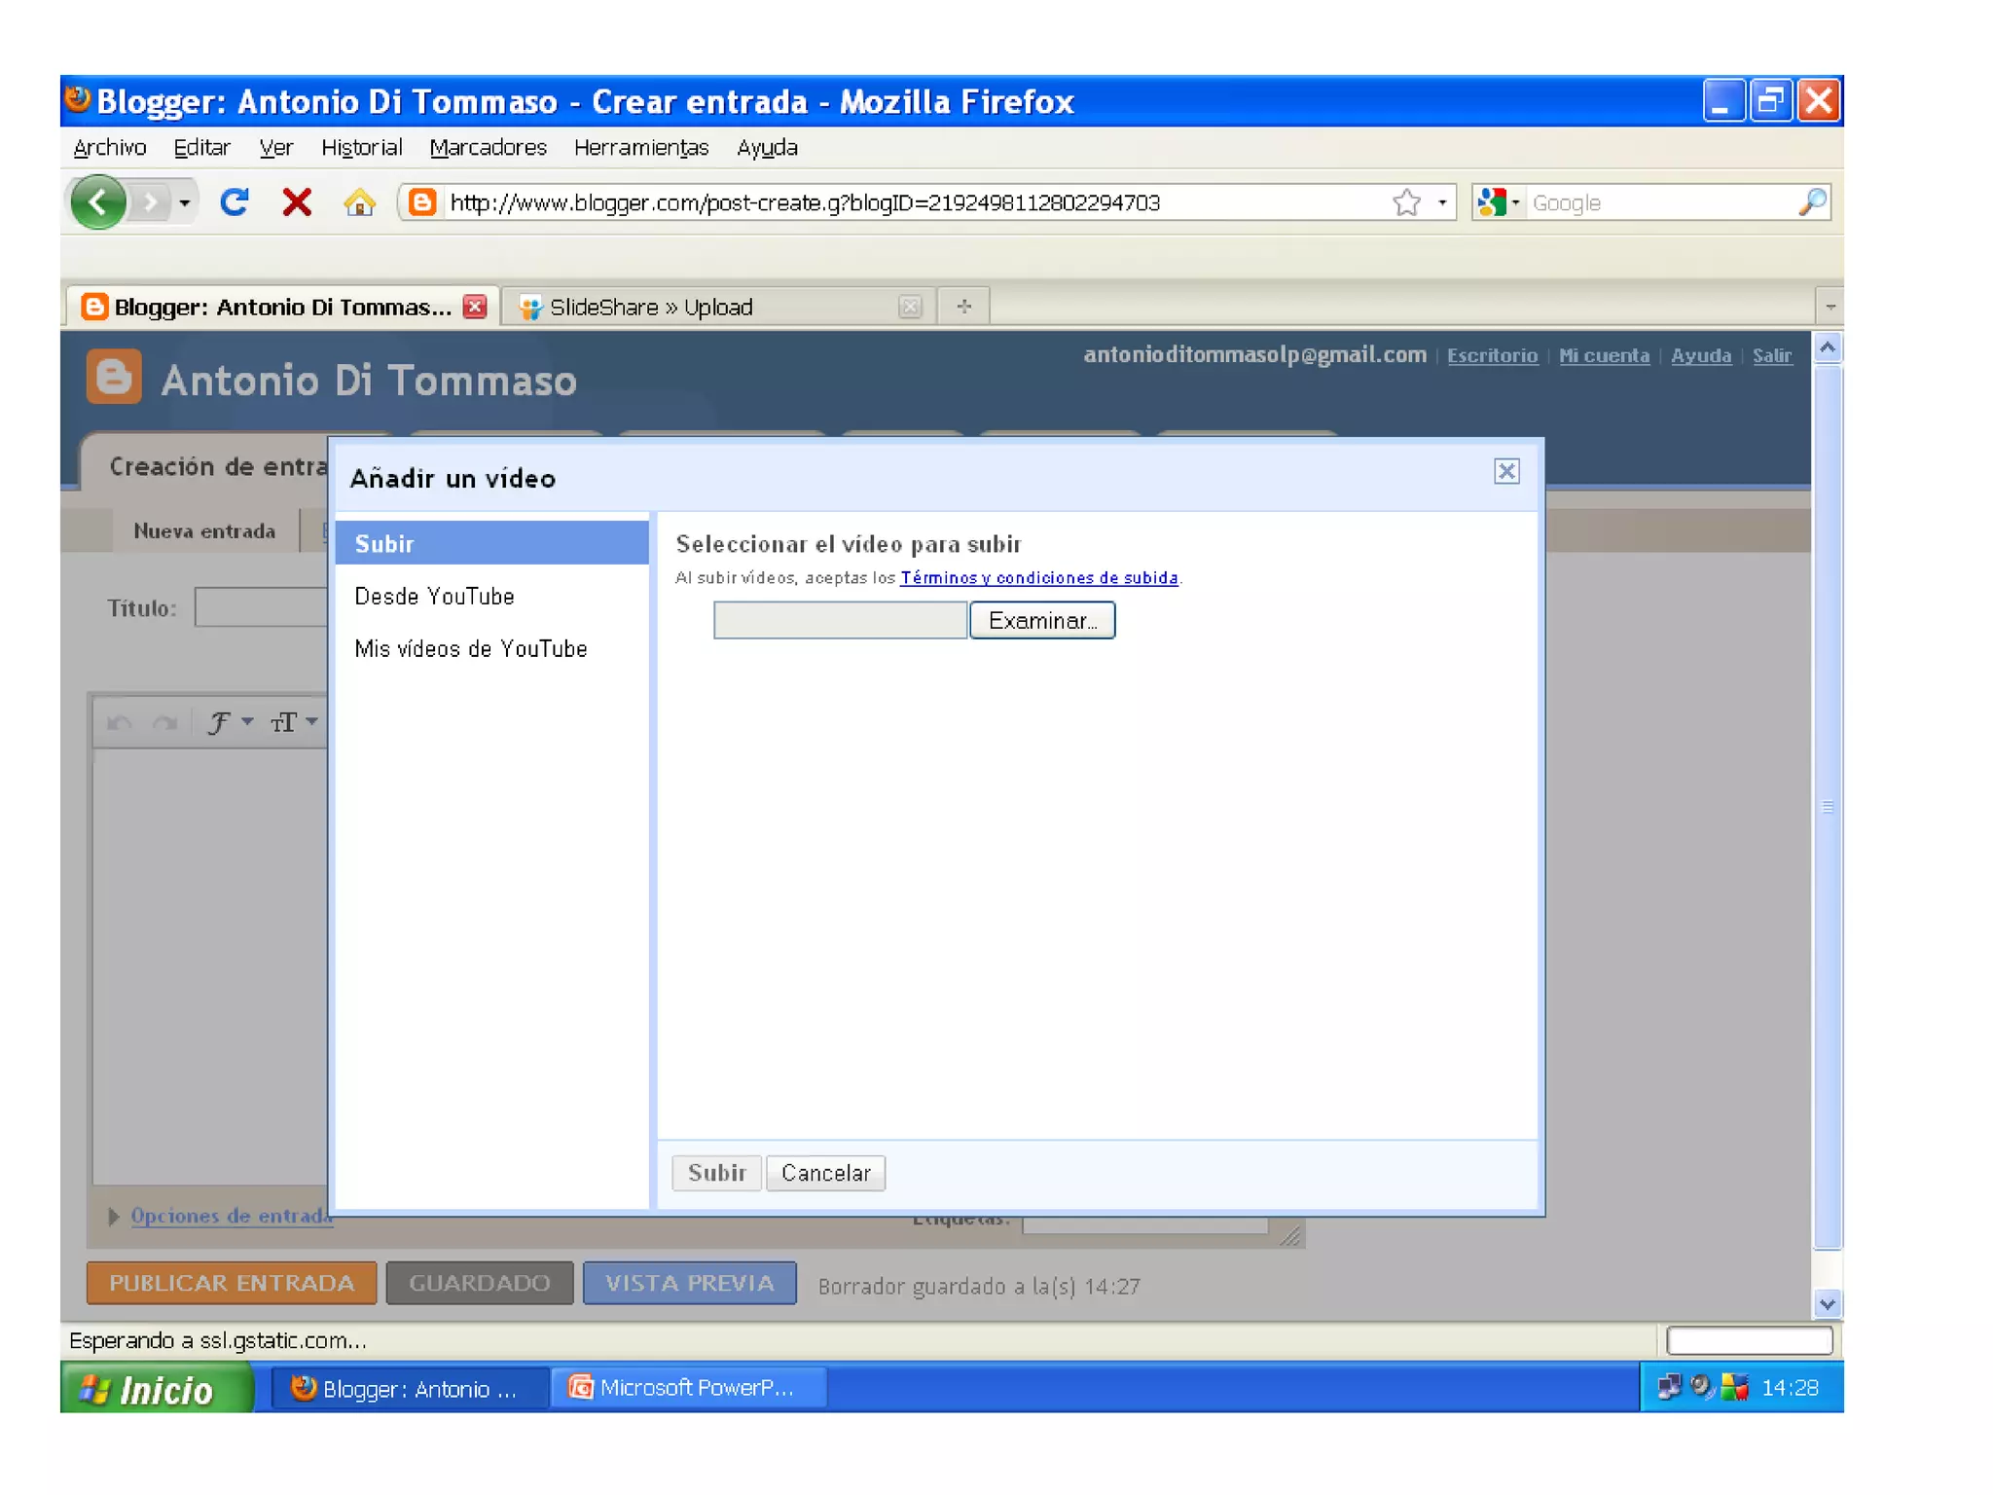Bookmark page with star icon
1993x1495 pixels.
point(1406,202)
